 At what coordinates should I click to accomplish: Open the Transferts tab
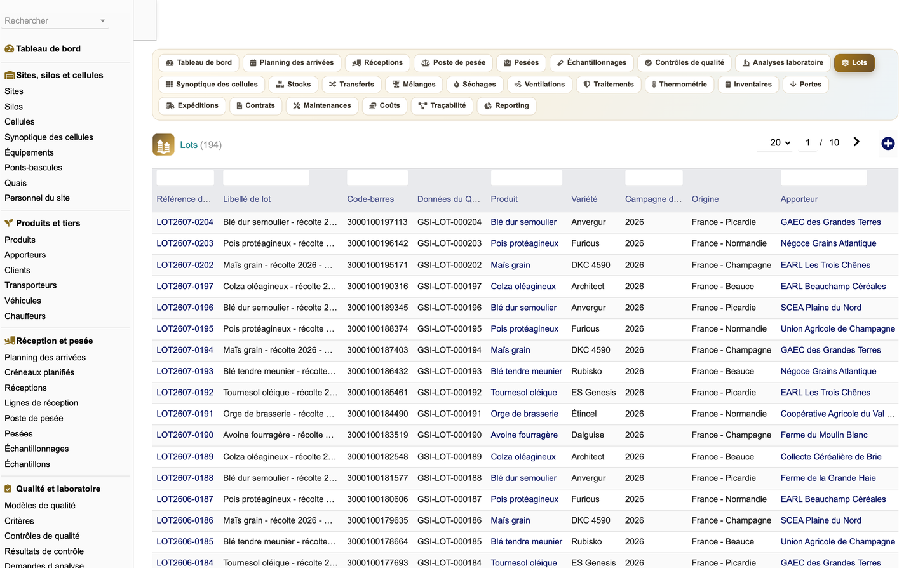[351, 85]
